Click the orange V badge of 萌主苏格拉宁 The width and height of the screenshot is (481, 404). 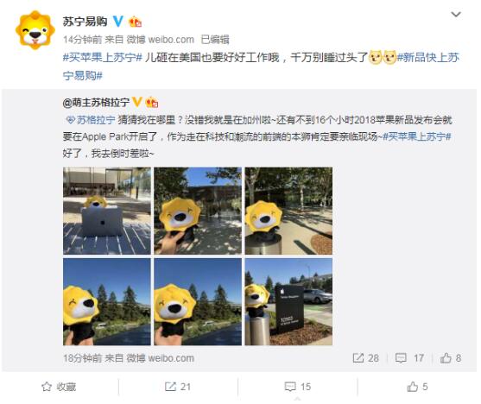[136, 102]
